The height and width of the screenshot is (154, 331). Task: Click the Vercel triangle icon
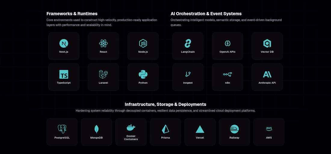200,129
